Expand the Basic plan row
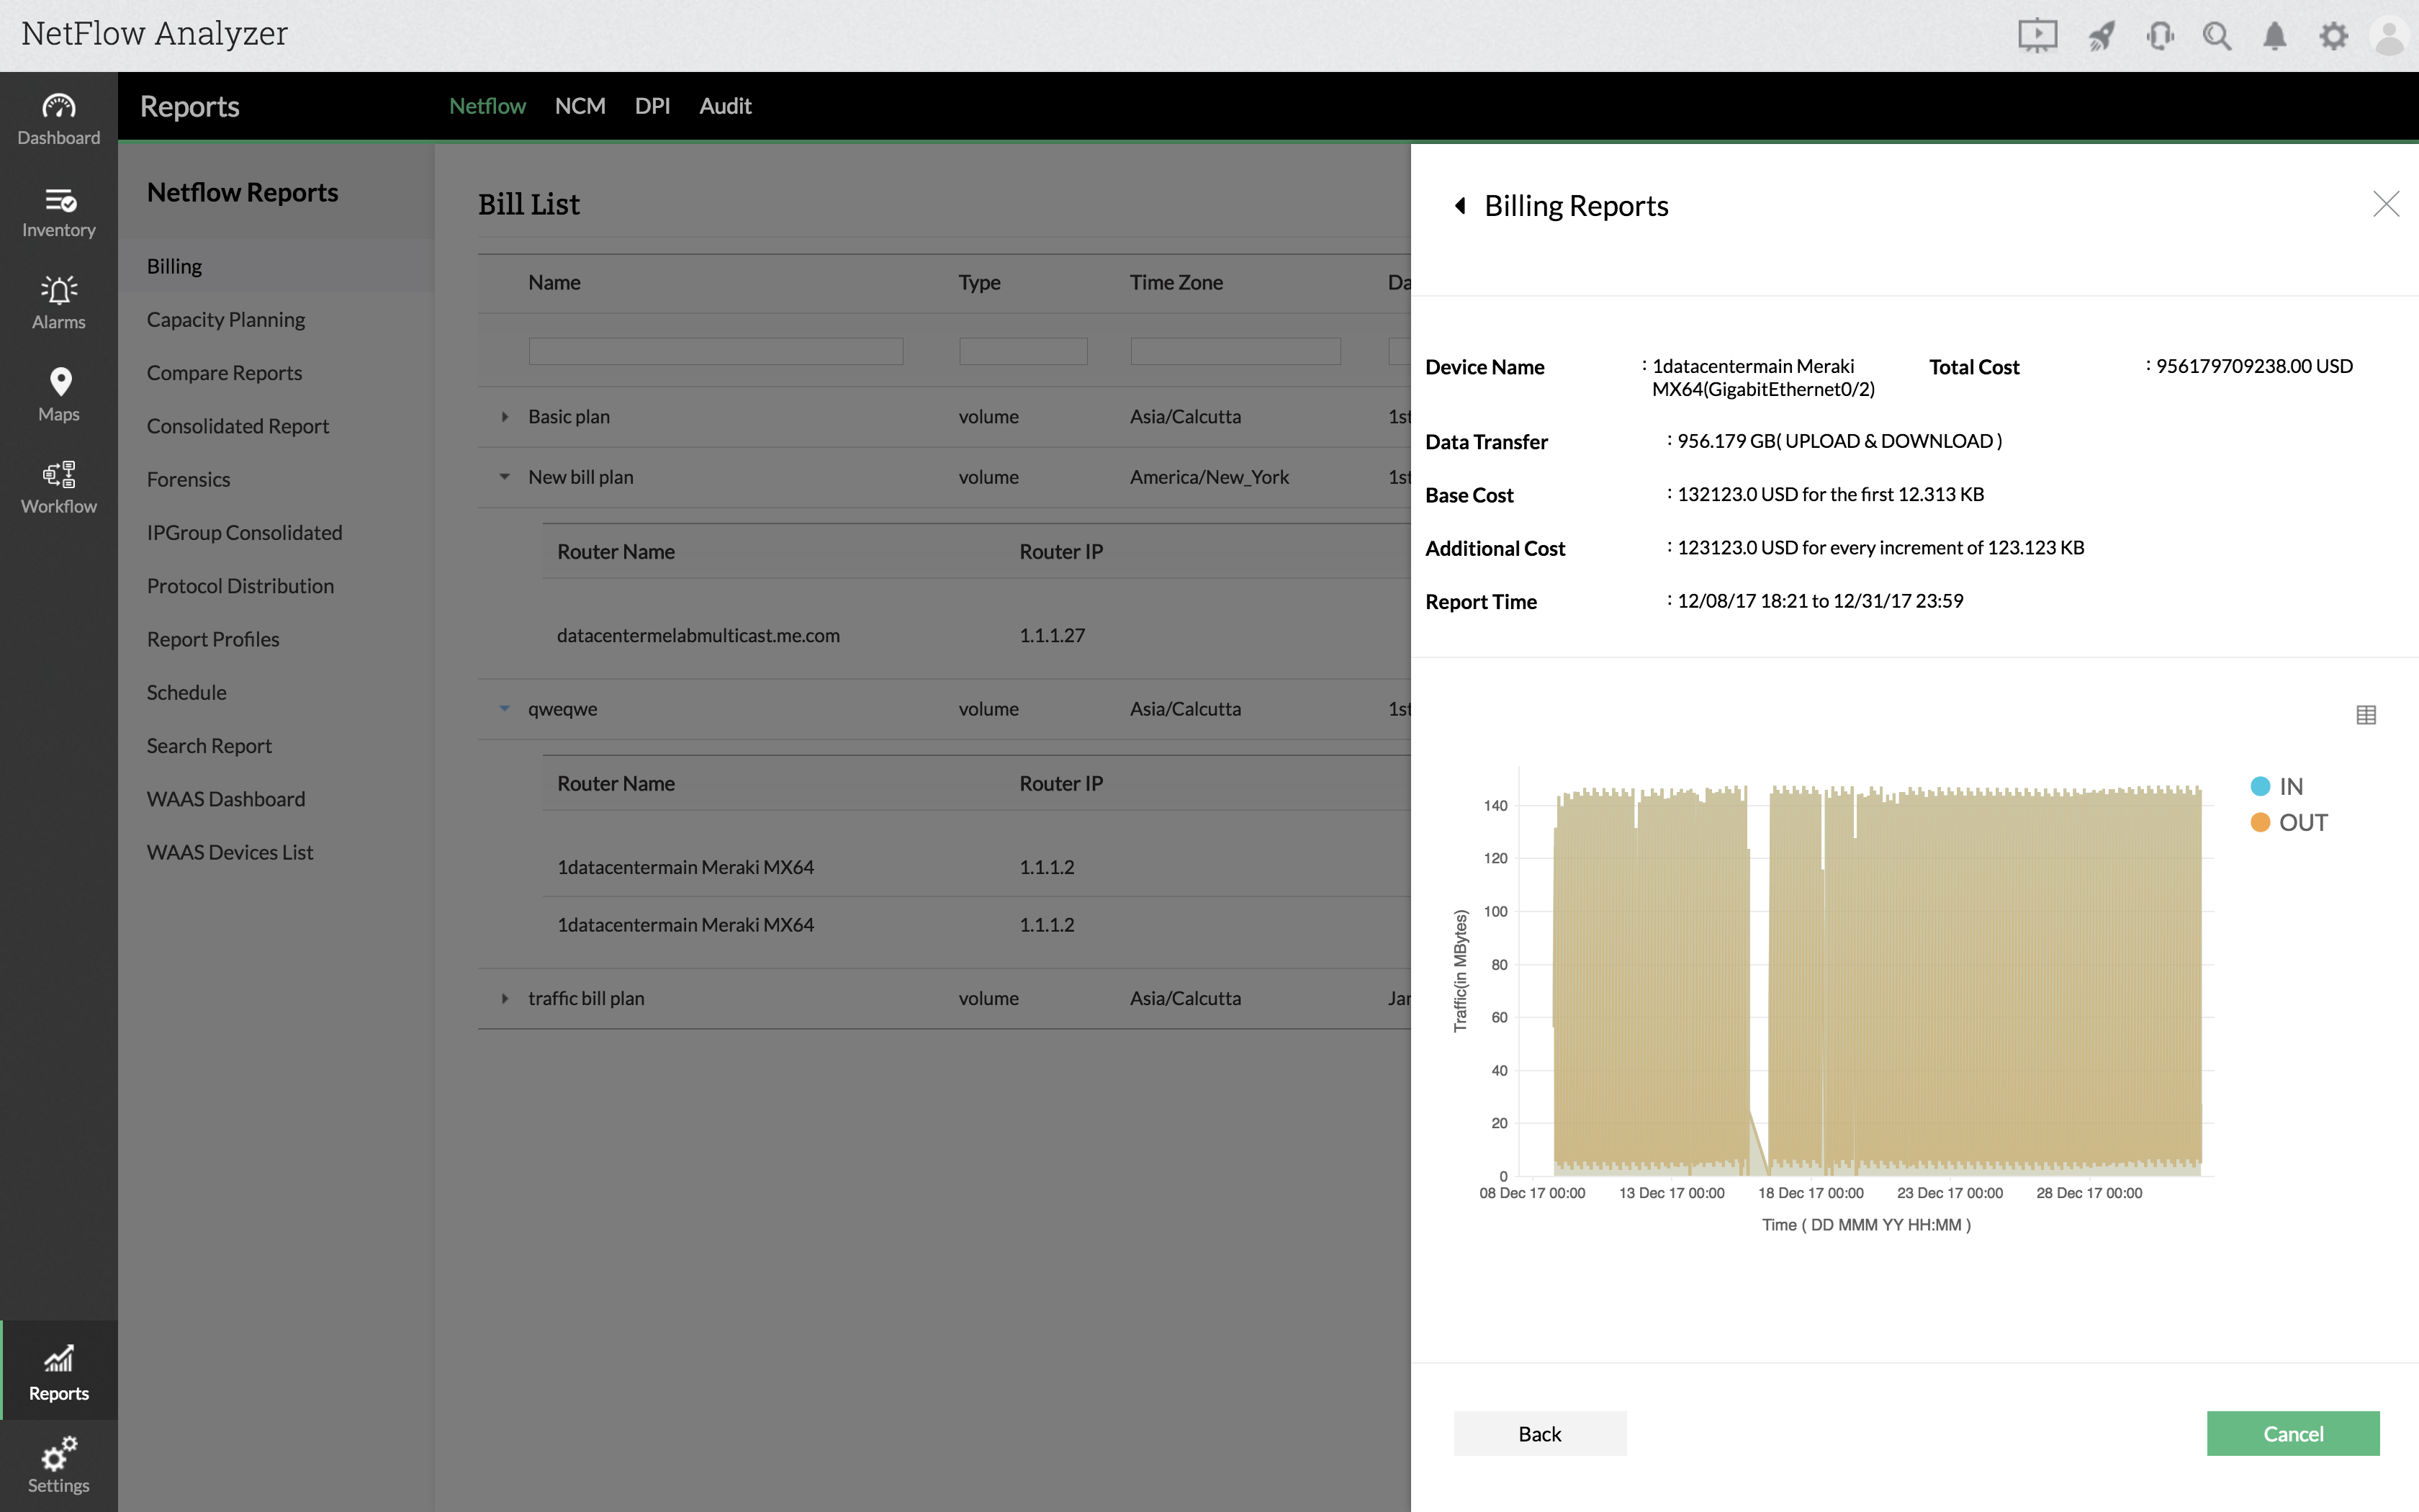The image size is (2419, 1512). pyautogui.click(x=505, y=417)
